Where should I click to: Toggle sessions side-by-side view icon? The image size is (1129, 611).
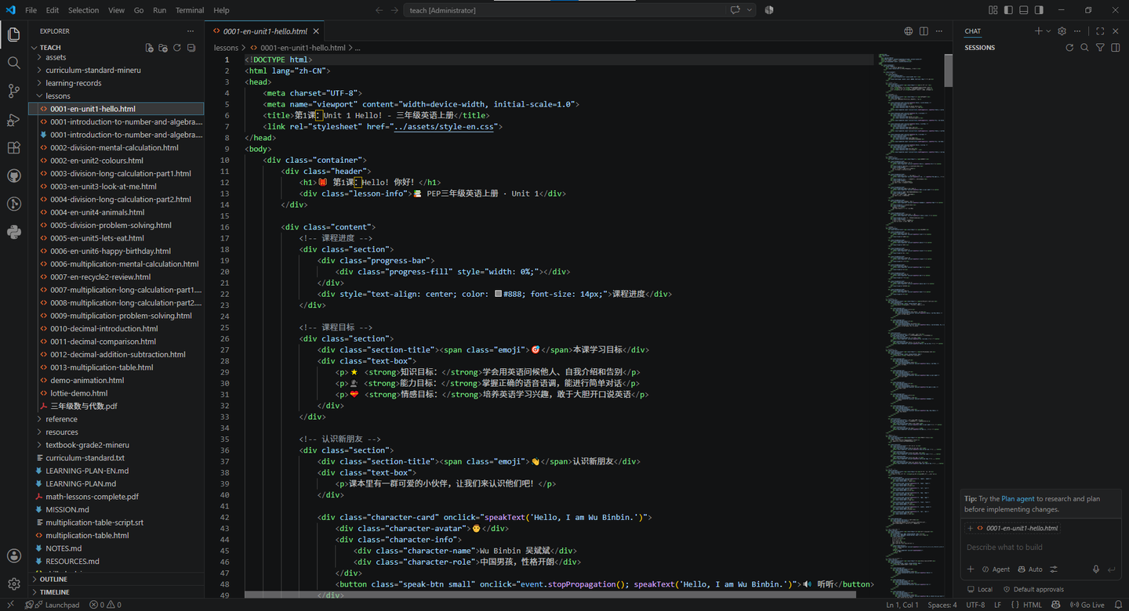pos(1116,48)
